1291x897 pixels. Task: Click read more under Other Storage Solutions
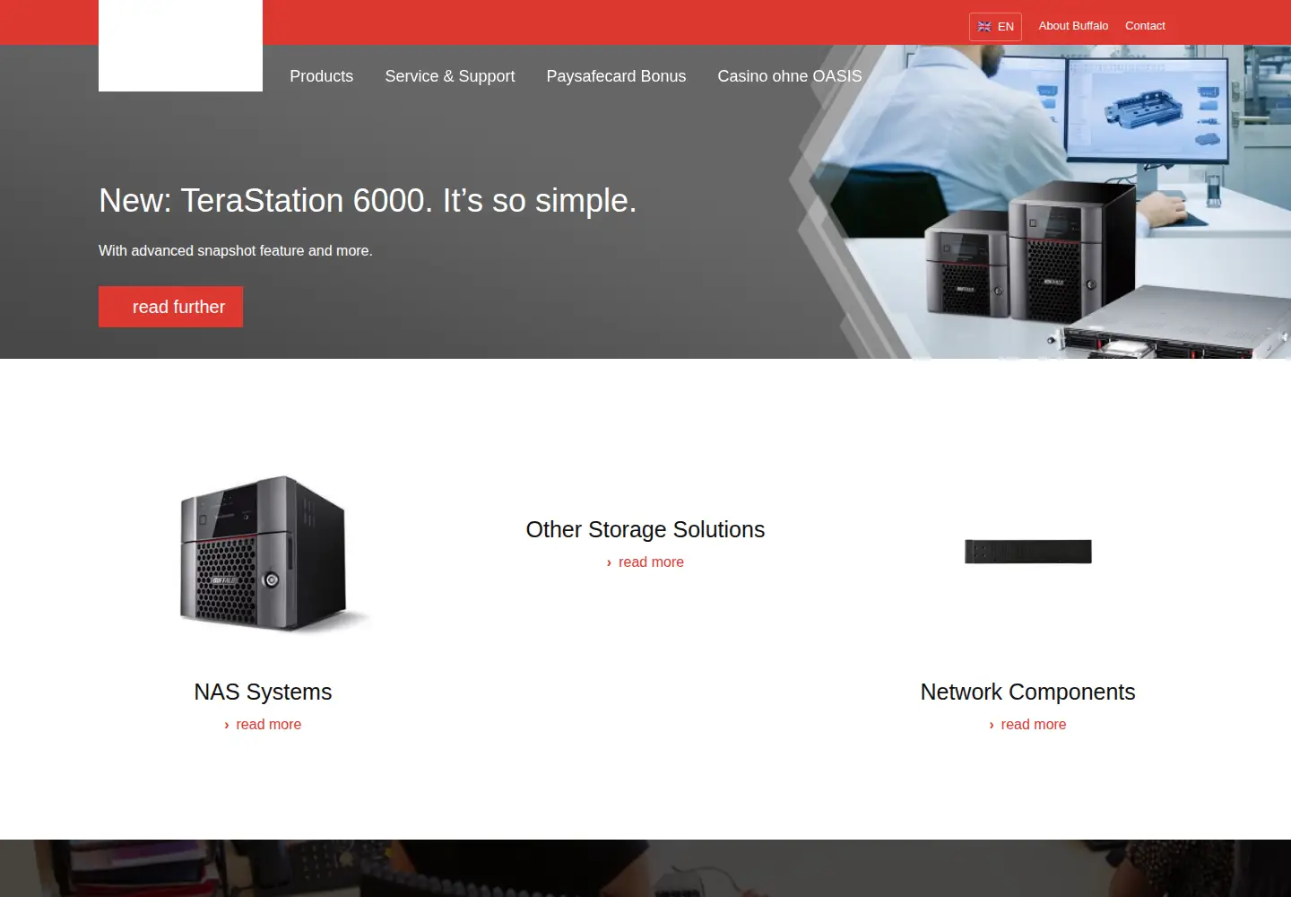point(645,562)
